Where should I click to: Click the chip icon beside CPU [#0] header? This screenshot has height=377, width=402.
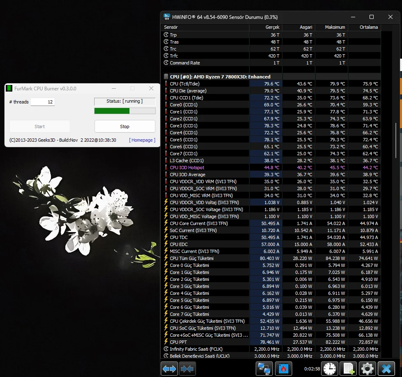click(x=166, y=76)
